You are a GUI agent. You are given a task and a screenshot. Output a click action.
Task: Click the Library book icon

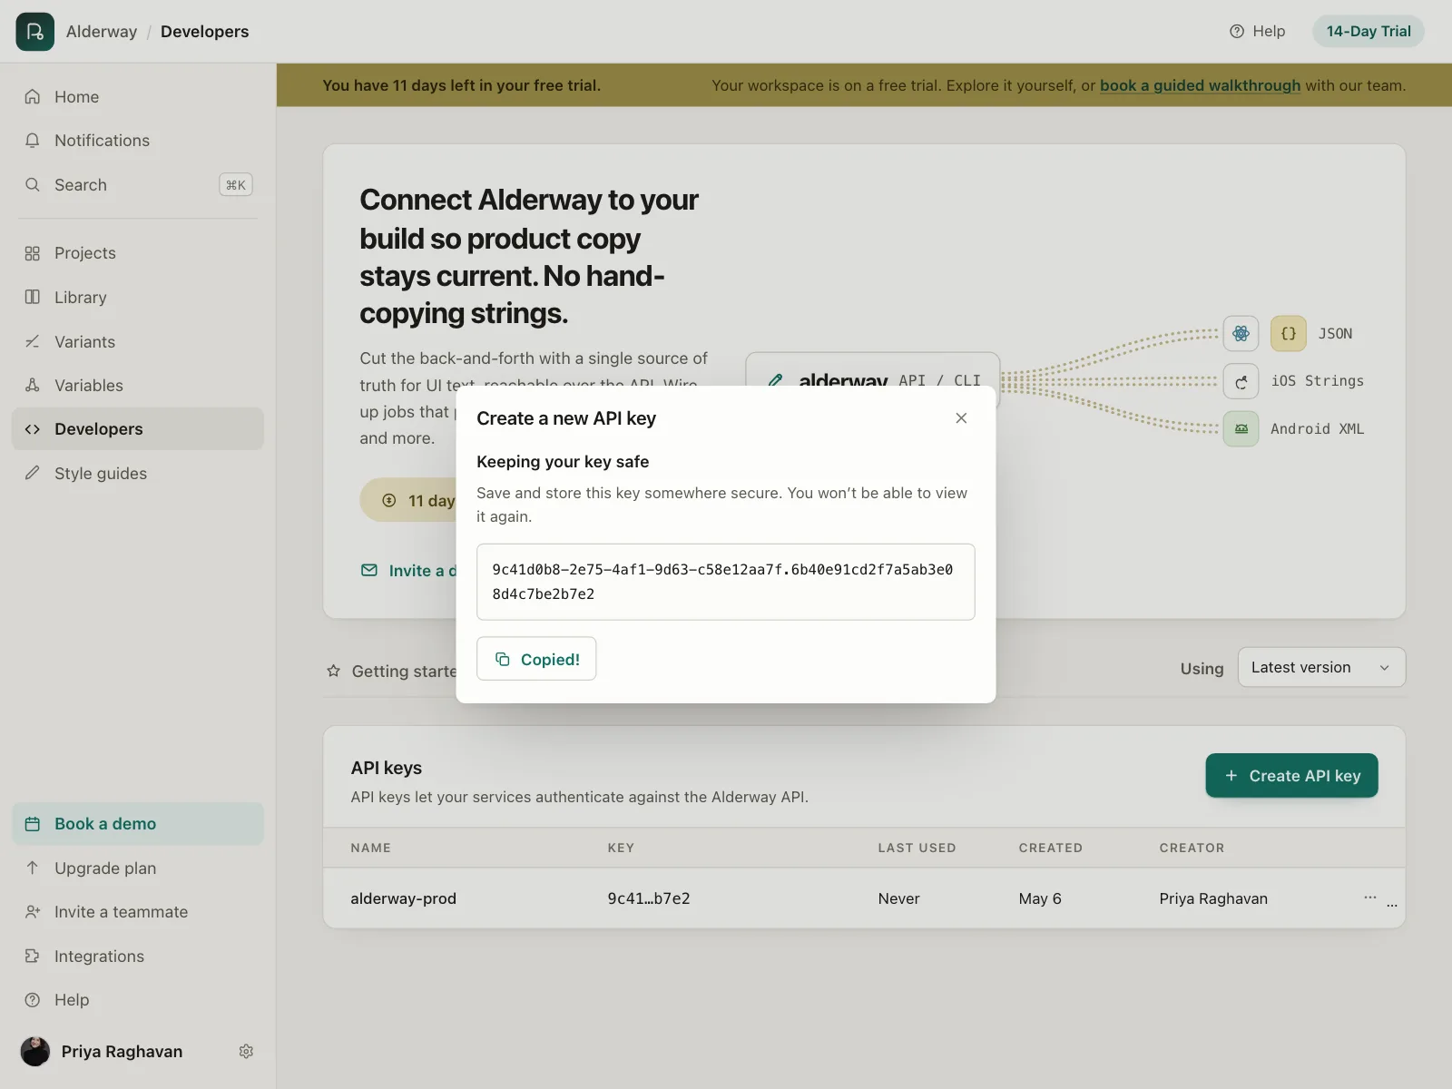pyautogui.click(x=33, y=298)
